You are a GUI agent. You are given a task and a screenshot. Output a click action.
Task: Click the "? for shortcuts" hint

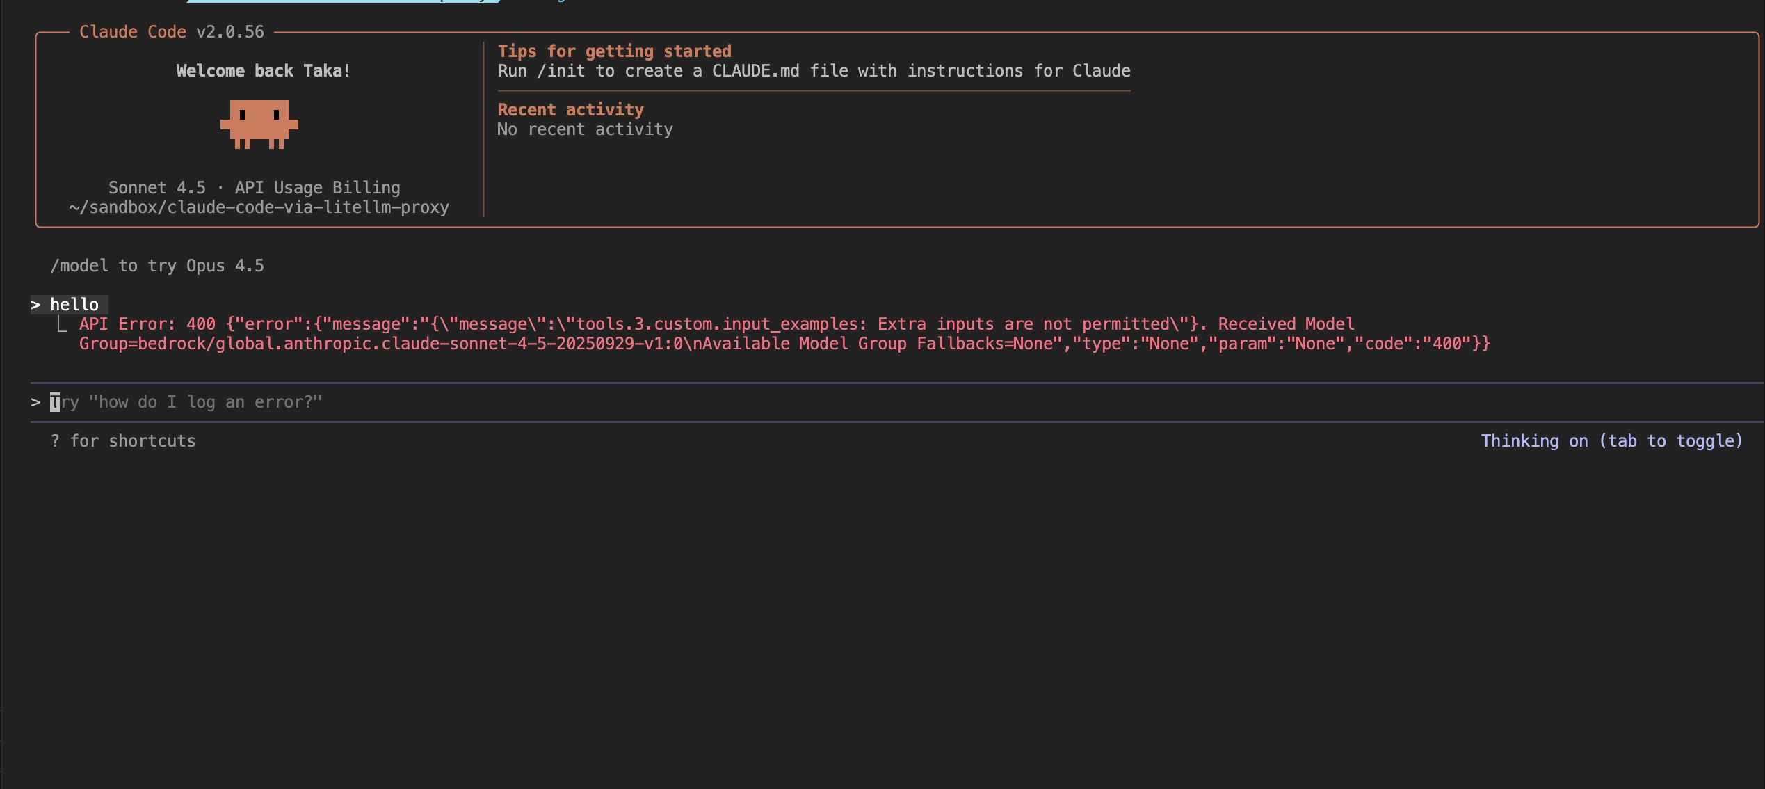coord(123,441)
